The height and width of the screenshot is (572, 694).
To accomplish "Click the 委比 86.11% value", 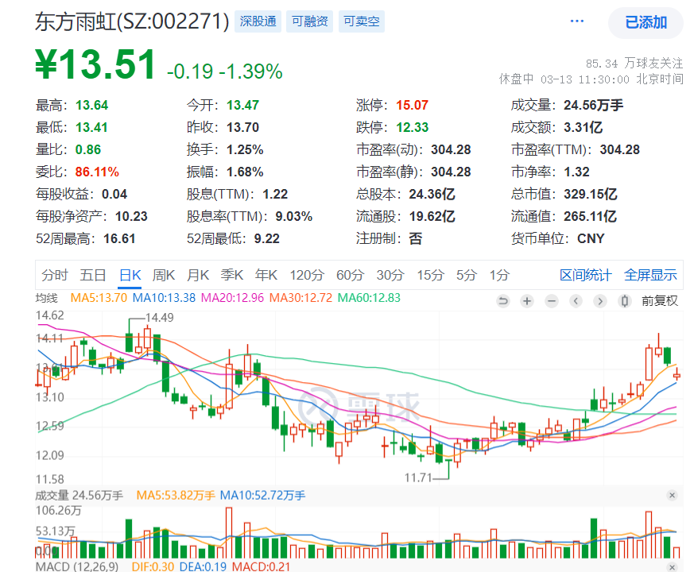I will (97, 172).
